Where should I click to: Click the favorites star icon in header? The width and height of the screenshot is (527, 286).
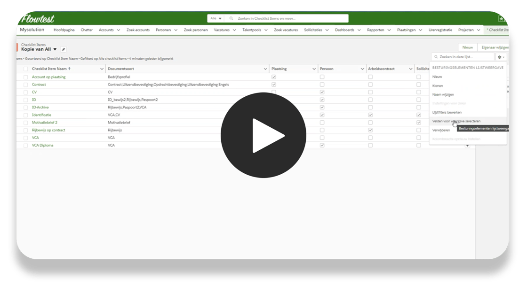click(x=501, y=19)
